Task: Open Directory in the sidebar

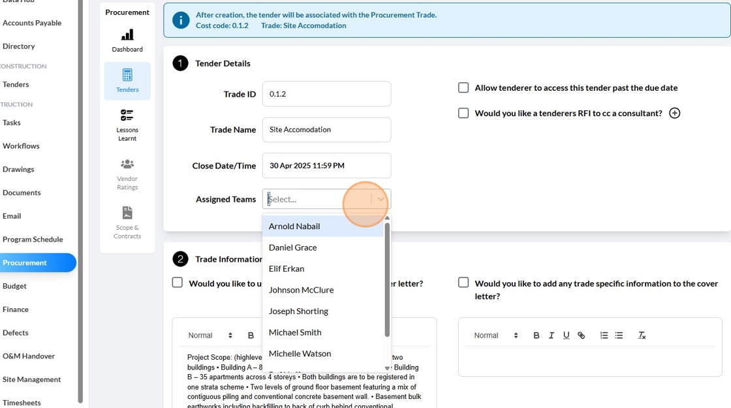Action: pyautogui.click(x=19, y=46)
